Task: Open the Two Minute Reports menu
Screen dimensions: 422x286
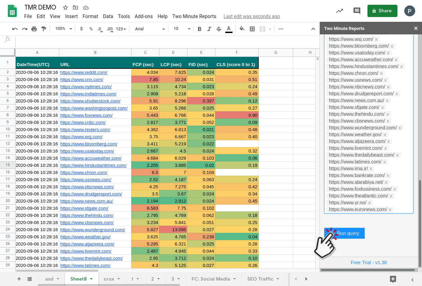Action: [194, 16]
